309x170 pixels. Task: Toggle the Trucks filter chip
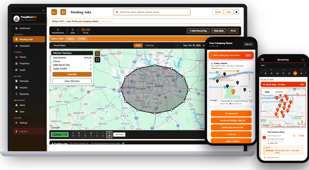(82, 39)
